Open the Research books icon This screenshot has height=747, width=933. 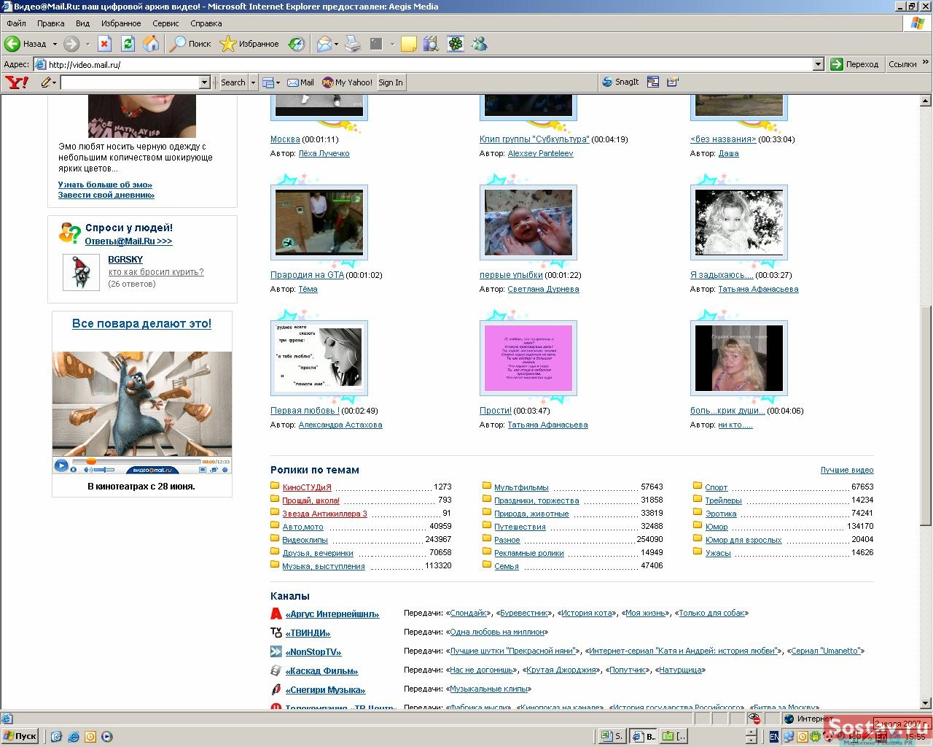(x=432, y=44)
